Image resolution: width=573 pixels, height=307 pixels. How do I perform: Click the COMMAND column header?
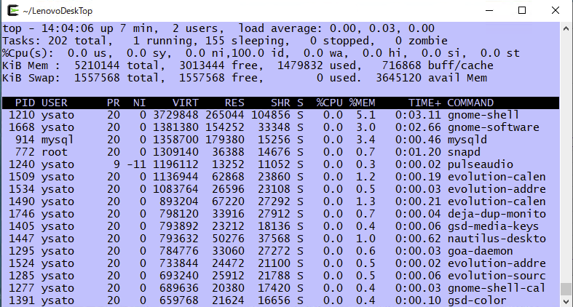coord(470,103)
